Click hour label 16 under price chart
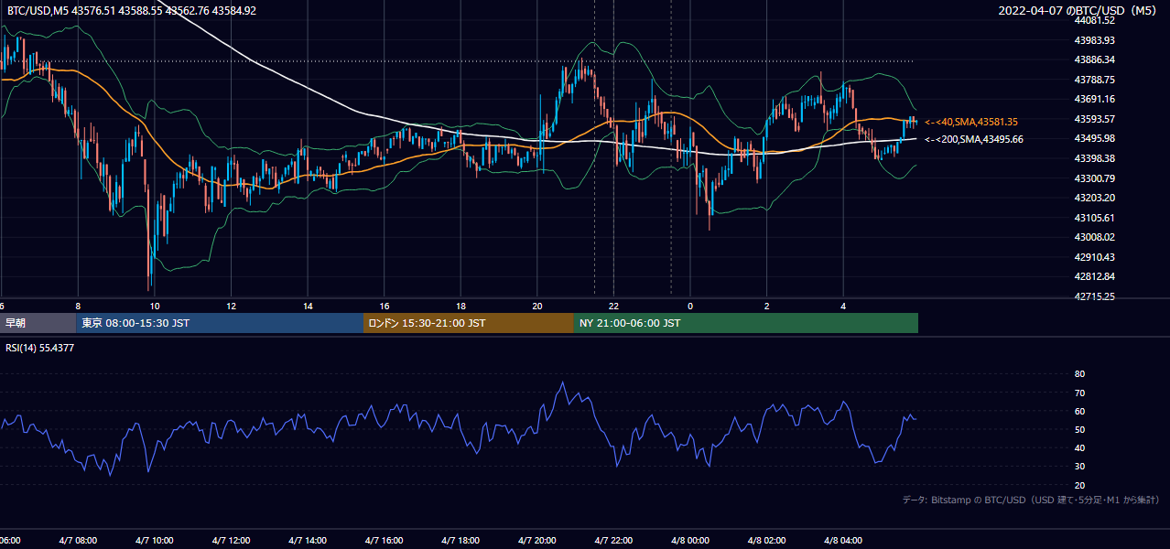 click(x=385, y=307)
